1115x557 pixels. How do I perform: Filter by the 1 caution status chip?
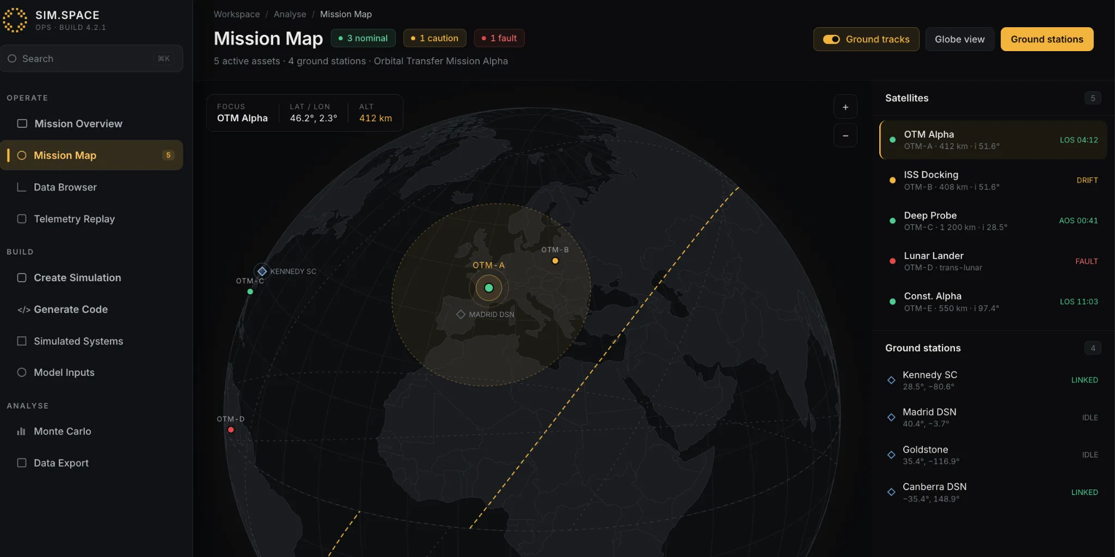point(434,38)
